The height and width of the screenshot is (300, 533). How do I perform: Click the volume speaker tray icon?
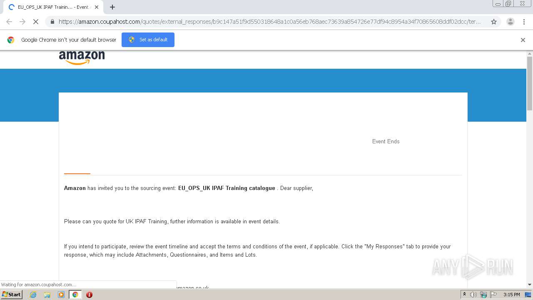(473, 295)
